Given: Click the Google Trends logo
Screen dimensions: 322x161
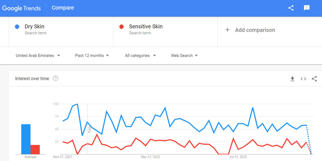Looking at the screenshot, I should 21,8.
